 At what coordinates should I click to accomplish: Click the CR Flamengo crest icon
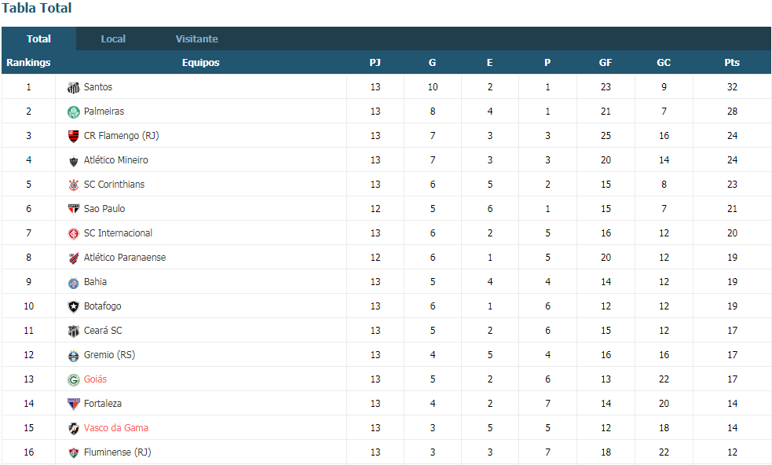click(73, 137)
